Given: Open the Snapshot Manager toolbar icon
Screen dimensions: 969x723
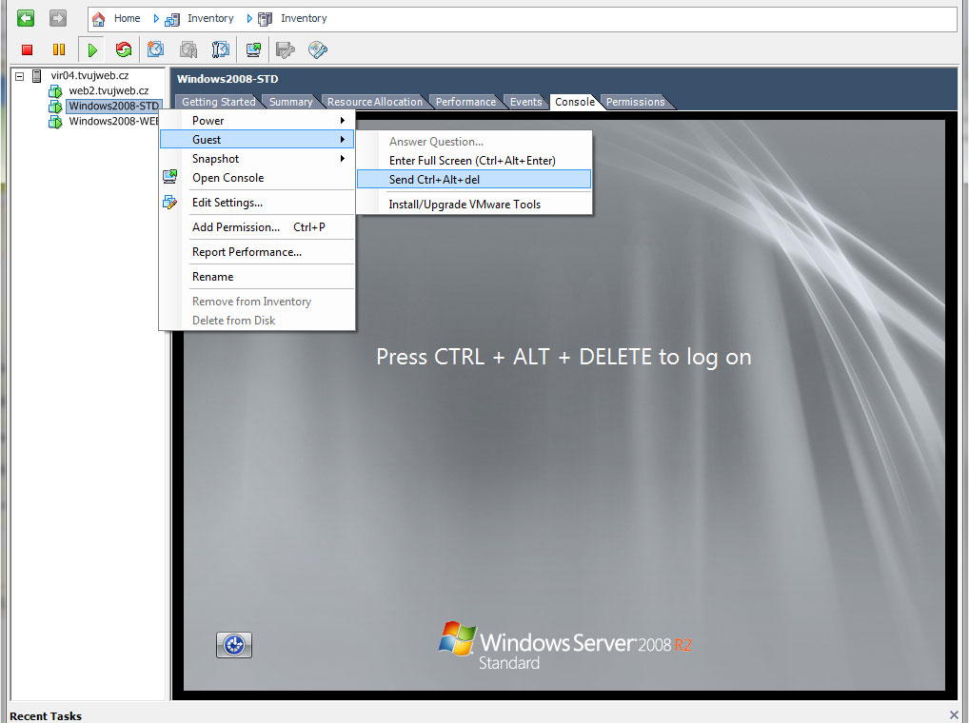Looking at the screenshot, I should (220, 49).
